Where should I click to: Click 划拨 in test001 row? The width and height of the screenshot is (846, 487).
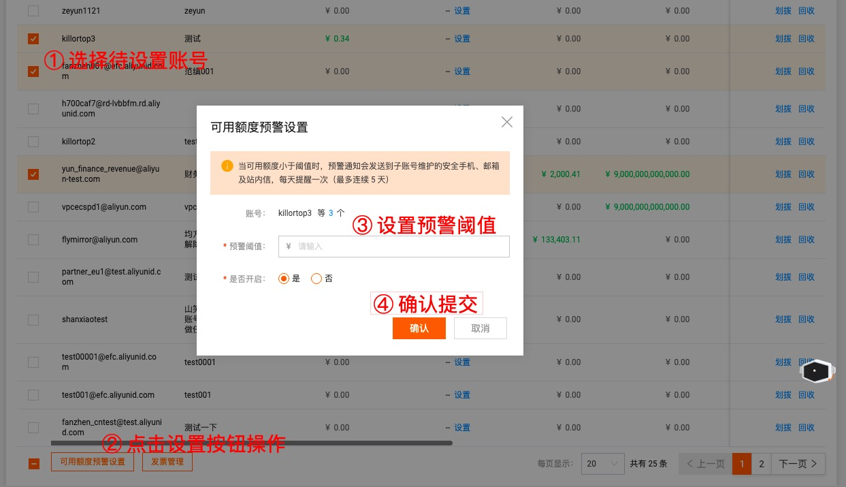pyautogui.click(x=783, y=395)
